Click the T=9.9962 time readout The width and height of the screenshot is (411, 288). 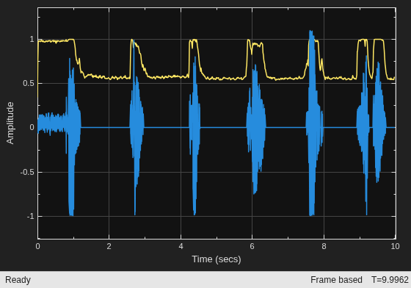[390, 280]
